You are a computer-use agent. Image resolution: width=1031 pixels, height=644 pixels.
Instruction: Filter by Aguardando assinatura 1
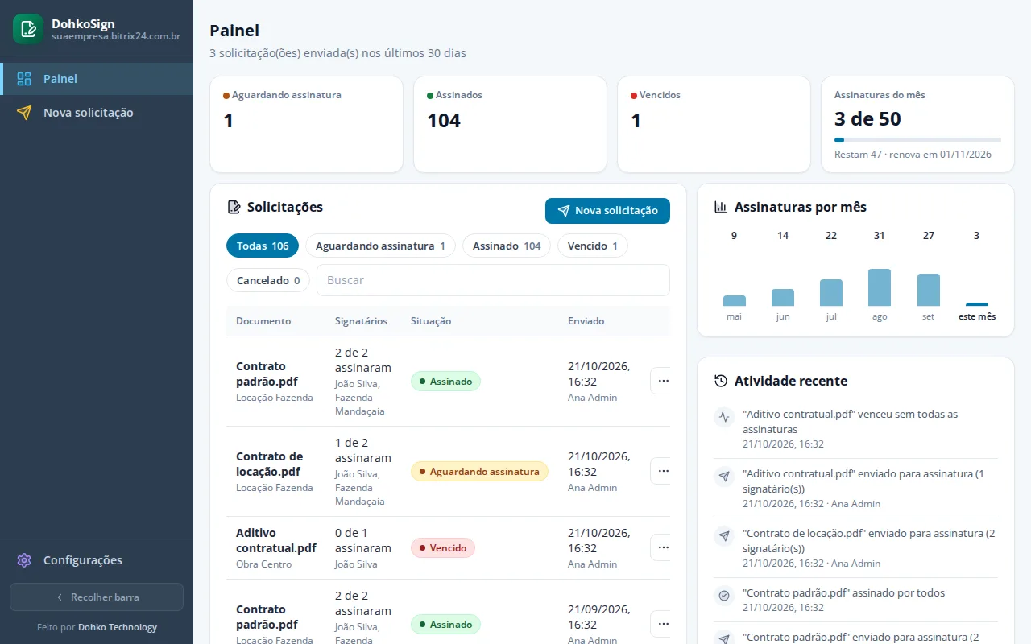pos(380,246)
